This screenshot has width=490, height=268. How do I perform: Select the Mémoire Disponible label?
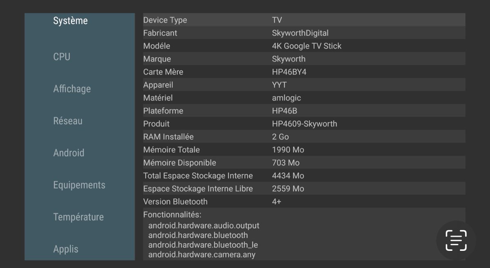click(x=180, y=163)
